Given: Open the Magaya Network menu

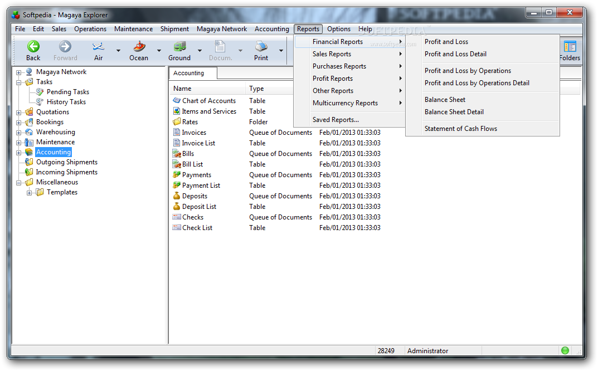Looking at the screenshot, I should tap(222, 29).
